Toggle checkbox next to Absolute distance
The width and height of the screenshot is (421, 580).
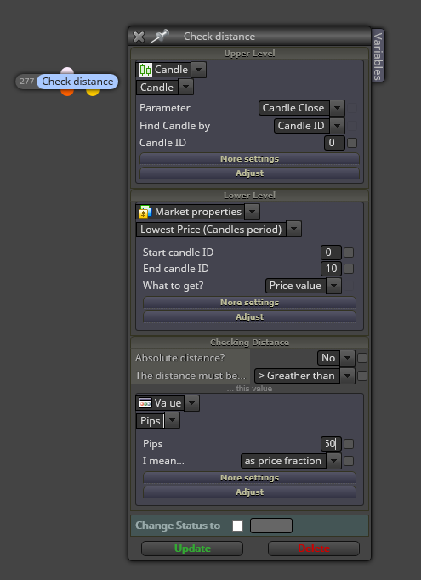[x=362, y=358]
